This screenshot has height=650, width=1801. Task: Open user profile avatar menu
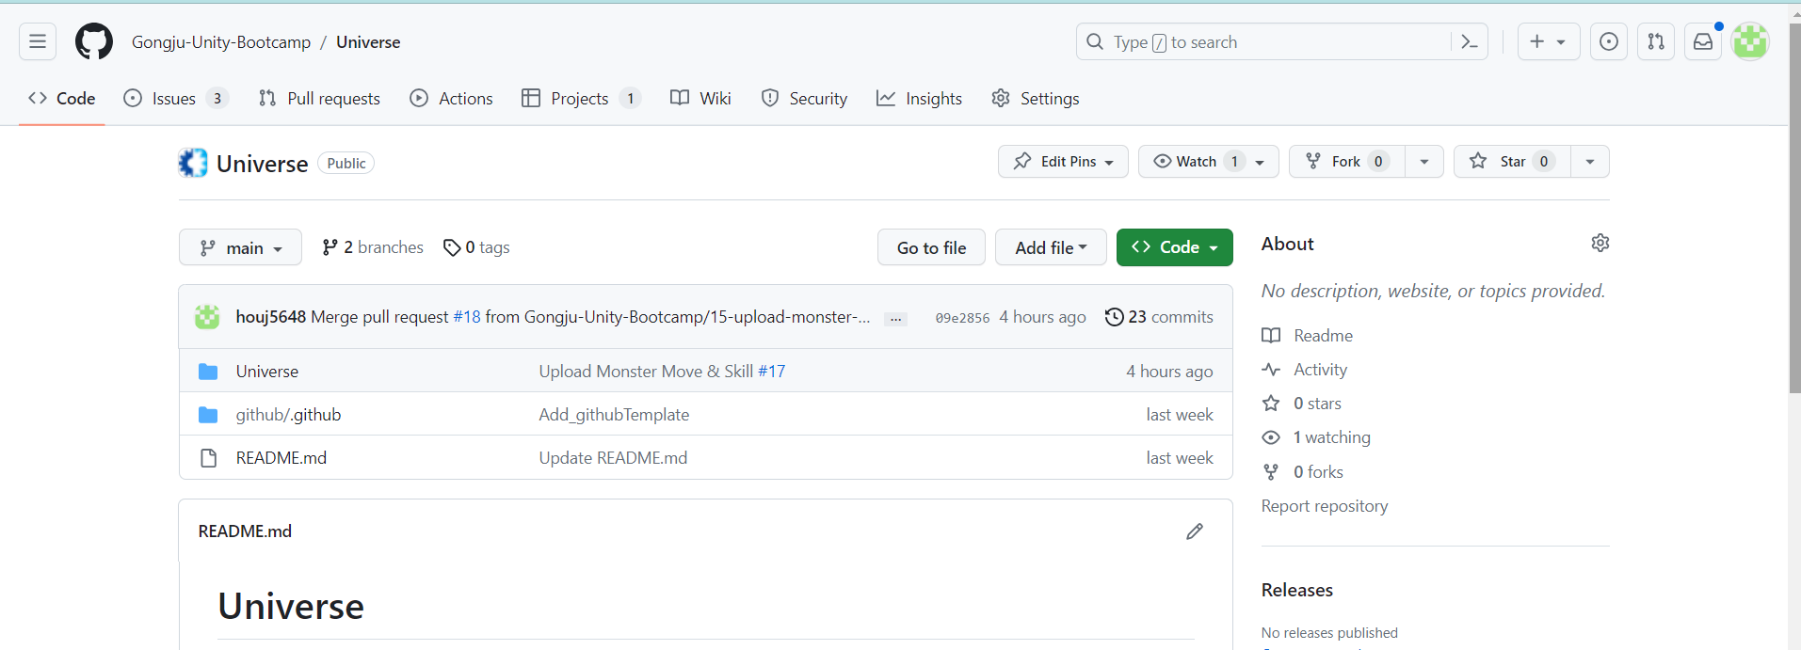point(1750,41)
